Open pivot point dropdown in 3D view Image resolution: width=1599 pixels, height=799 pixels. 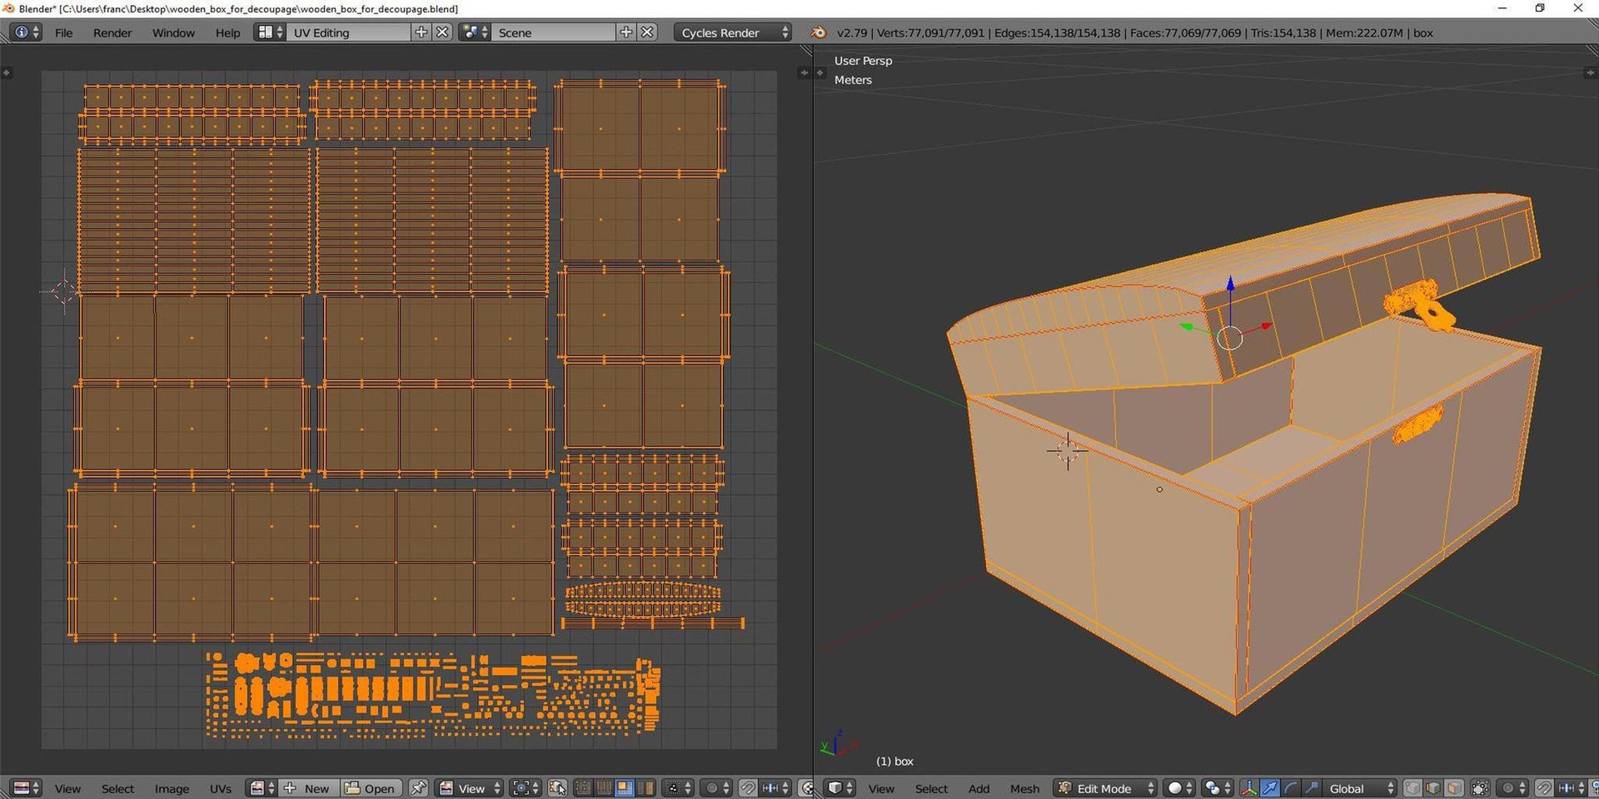click(1218, 788)
